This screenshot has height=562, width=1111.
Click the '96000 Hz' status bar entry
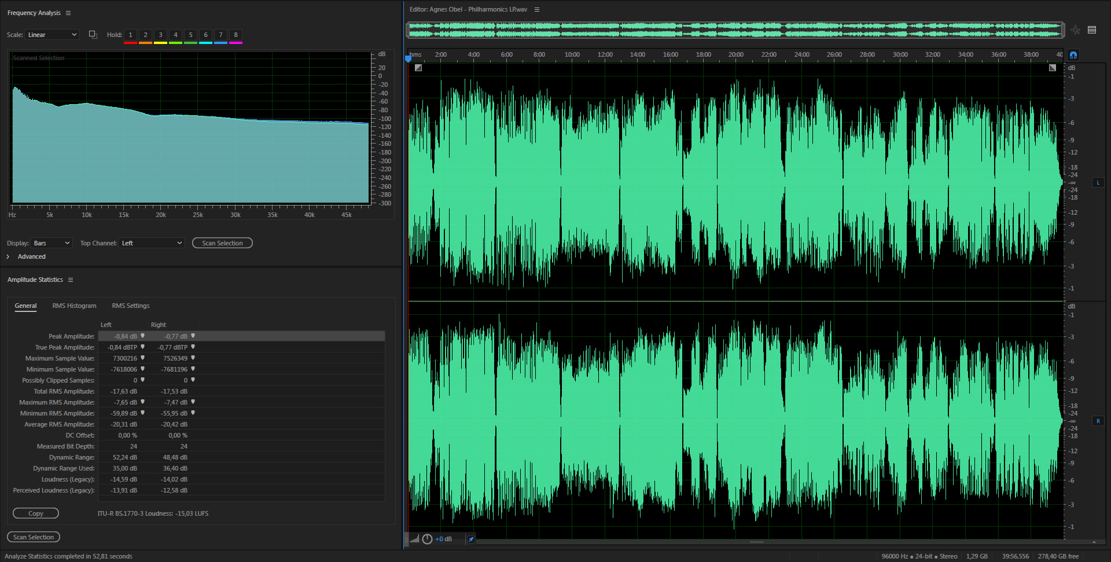point(895,556)
